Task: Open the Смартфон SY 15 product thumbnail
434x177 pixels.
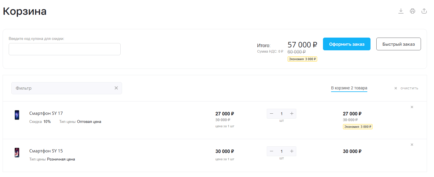Action: [17, 152]
